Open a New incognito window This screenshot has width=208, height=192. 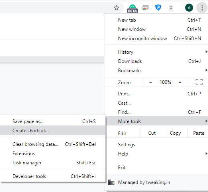pos(156,38)
